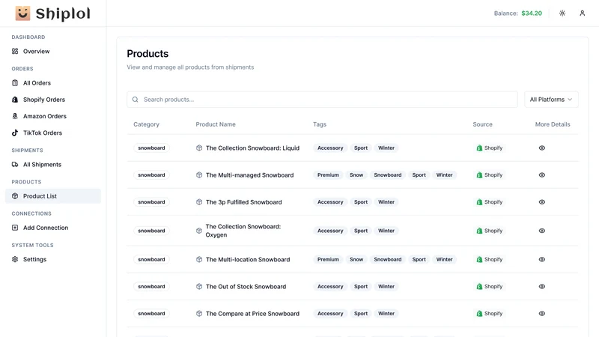
Task: View details eye for Out of Stock Snowboard
Action: coord(541,287)
